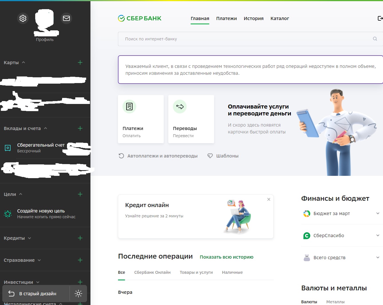Open the Кредит онлайн banner
Screen dimensions: 383x305
point(196,217)
